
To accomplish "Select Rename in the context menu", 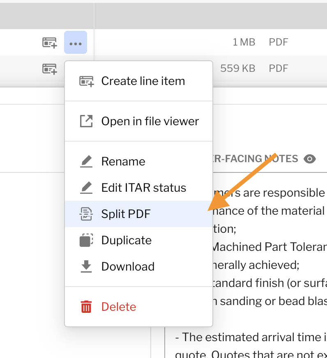I will 139,161.
